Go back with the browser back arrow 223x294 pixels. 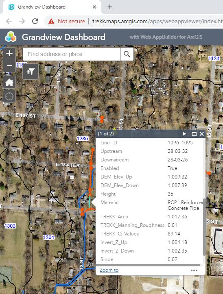(x=9, y=21)
